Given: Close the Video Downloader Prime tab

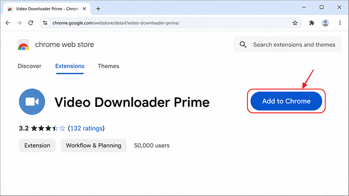Looking at the screenshot, I should (x=85, y=9).
